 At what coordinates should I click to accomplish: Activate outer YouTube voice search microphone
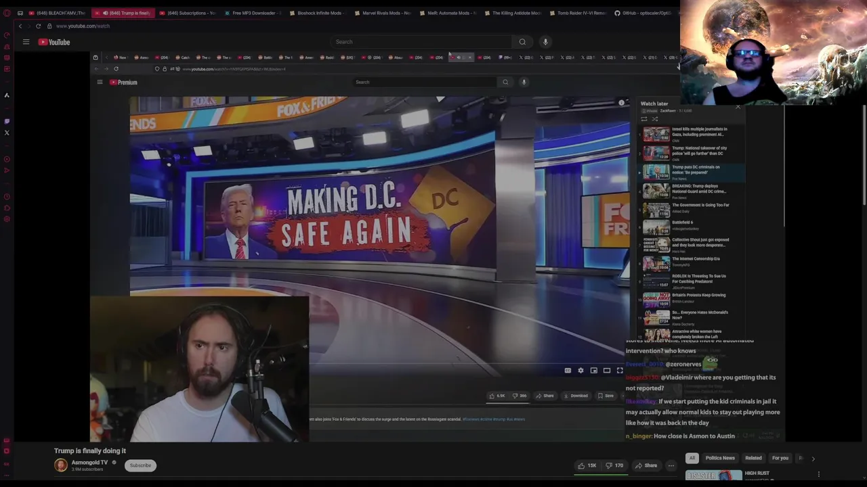(545, 42)
